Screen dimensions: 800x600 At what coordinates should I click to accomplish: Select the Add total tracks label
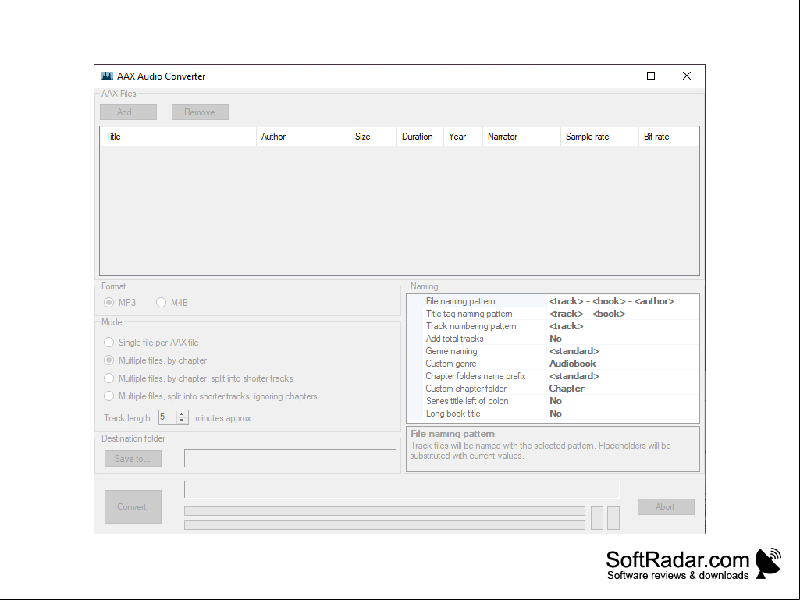(454, 339)
